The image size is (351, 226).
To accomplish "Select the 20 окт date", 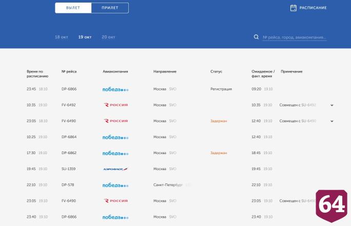I will coord(108,37).
